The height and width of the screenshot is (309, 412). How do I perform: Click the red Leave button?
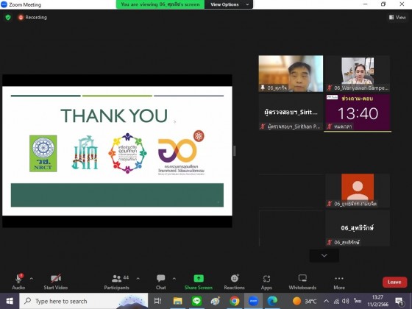[394, 282]
